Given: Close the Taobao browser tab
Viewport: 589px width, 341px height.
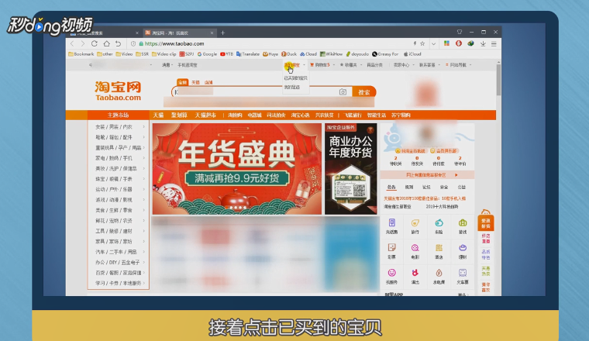Looking at the screenshot, I should point(212,33).
